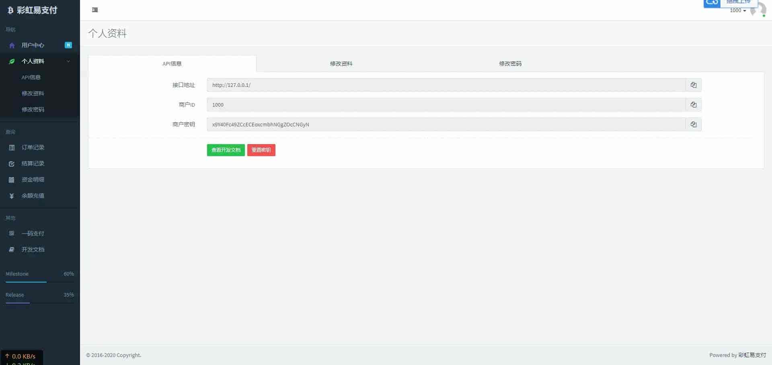Switch to the API信息 tab

point(172,64)
